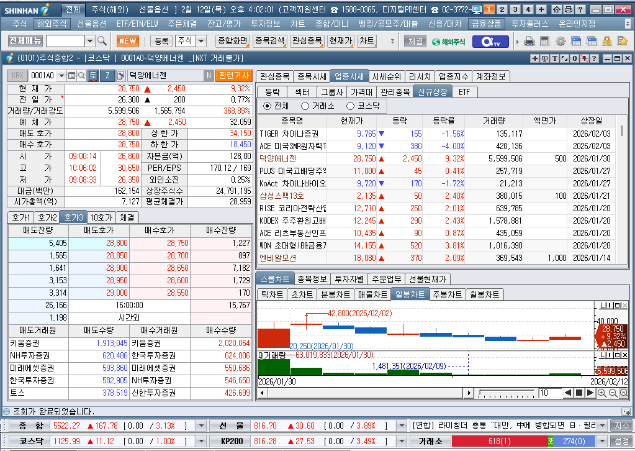Open the stock code 0001A0 dropdown
This screenshot has height=451, width=635.
tap(61, 75)
